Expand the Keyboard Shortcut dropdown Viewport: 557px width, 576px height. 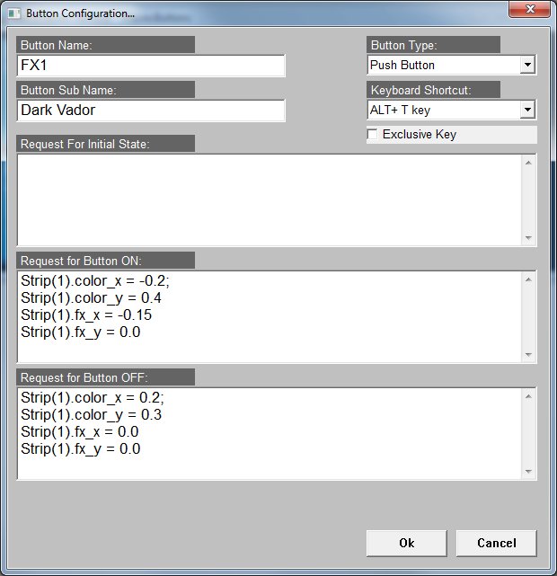click(x=527, y=111)
